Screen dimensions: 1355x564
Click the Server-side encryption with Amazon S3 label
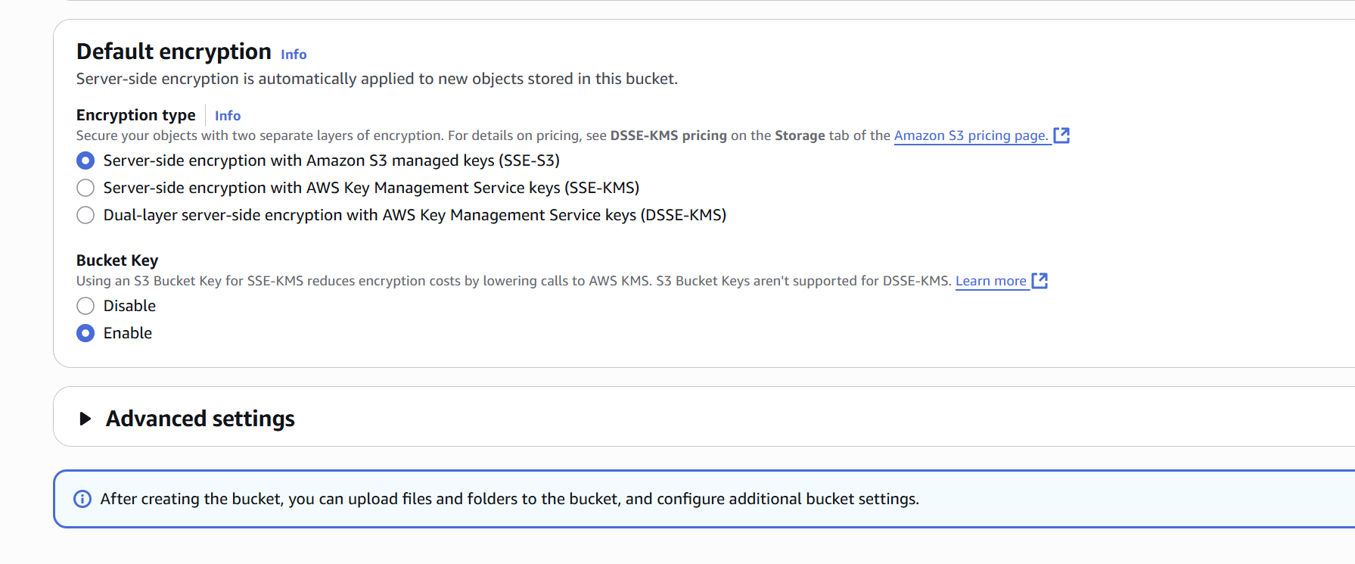pos(331,160)
